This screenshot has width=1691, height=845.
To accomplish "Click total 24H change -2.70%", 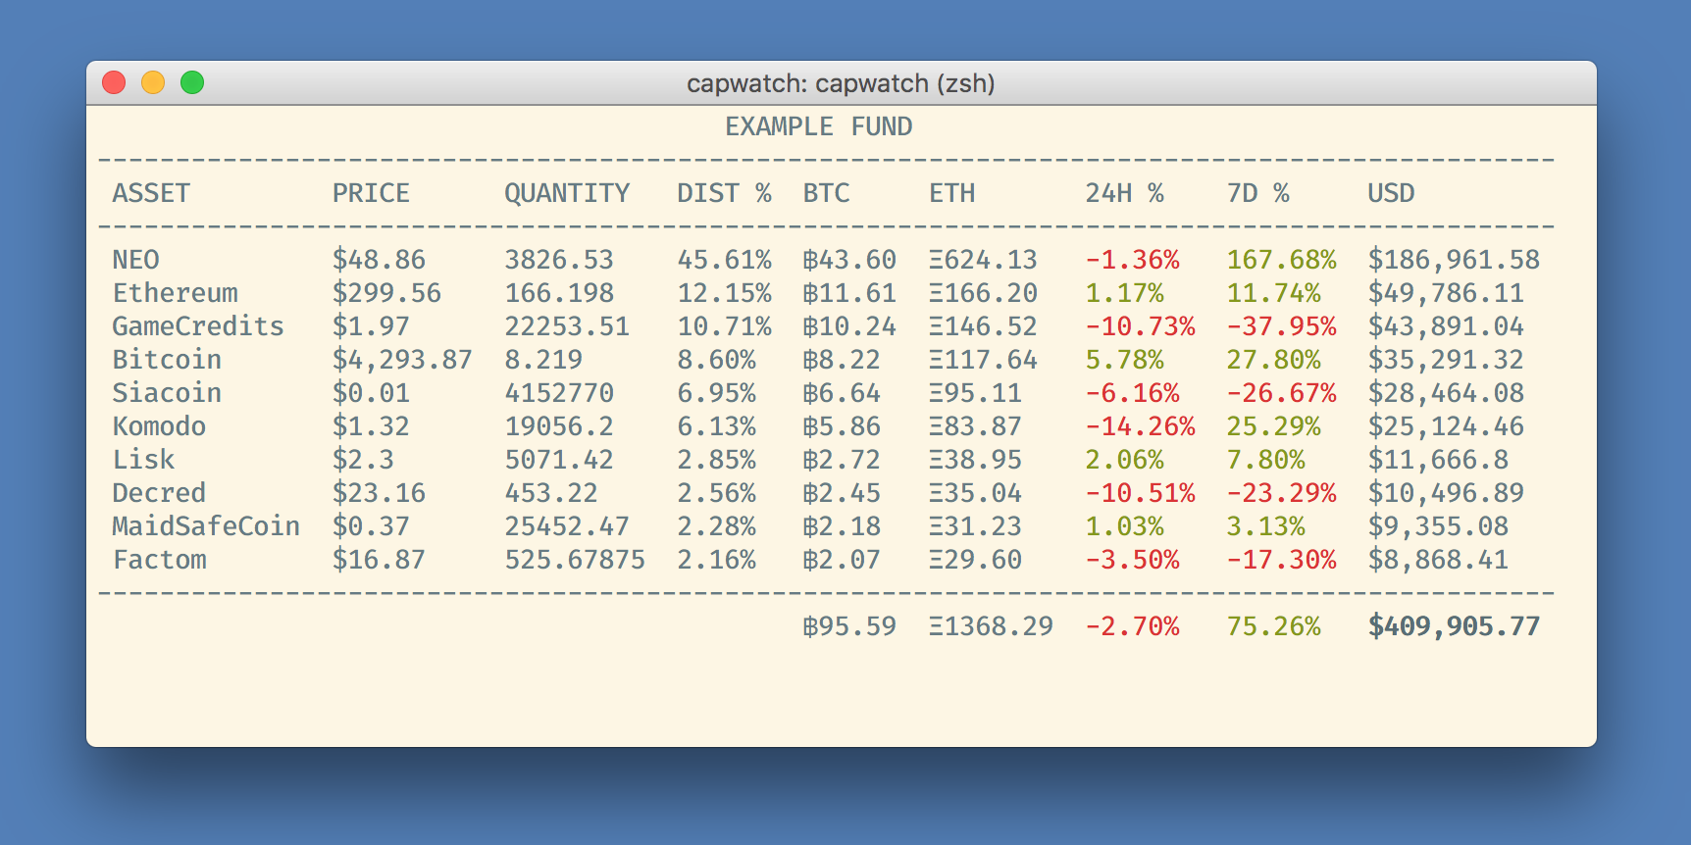I will click(1133, 626).
